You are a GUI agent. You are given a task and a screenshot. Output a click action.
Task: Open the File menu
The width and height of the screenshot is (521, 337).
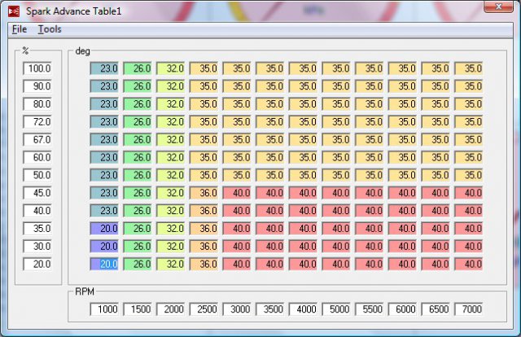pyautogui.click(x=20, y=29)
